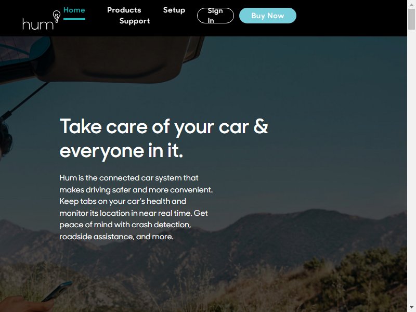Click the empty scrollbar track below the thumb
Screen dimensions: 416x312
pos(411,167)
